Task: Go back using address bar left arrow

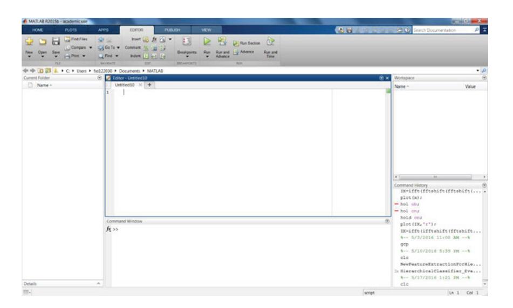Action: coord(25,71)
